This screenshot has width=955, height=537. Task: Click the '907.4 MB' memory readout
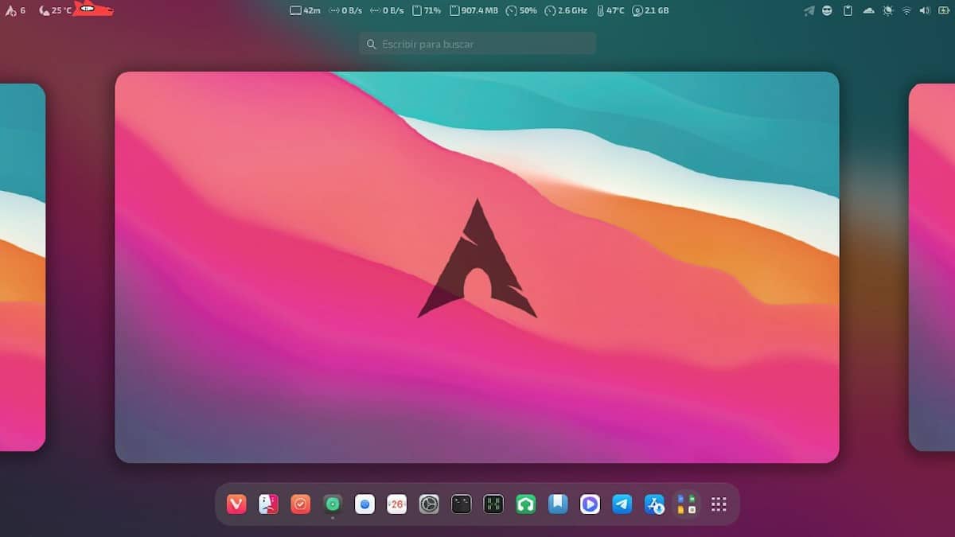474,10
